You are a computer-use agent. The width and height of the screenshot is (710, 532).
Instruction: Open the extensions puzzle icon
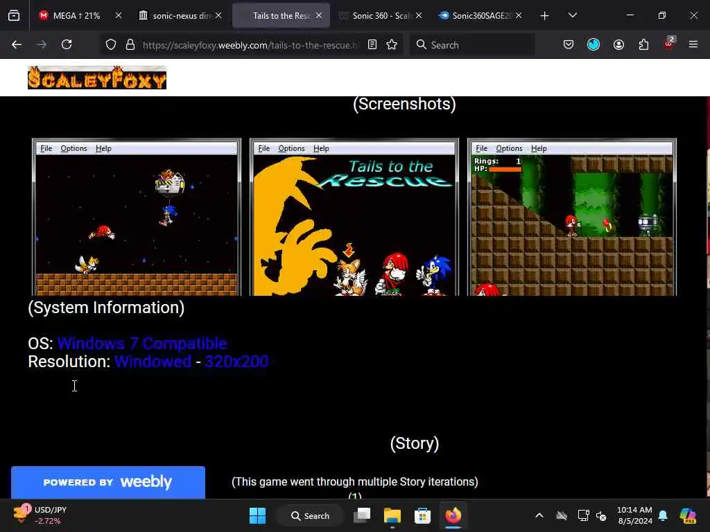tap(643, 45)
